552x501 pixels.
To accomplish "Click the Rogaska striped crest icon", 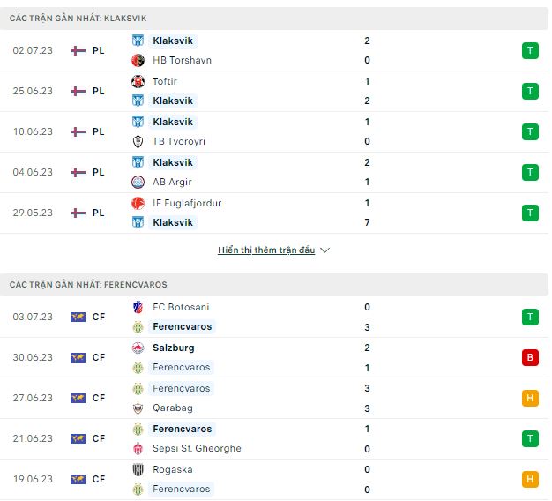I will coord(138,469).
